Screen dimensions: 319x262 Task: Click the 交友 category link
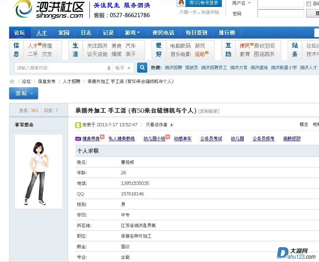[47, 54]
